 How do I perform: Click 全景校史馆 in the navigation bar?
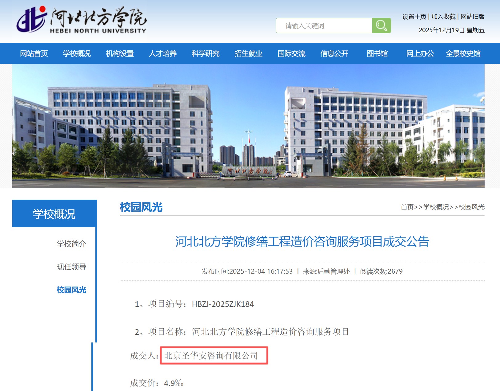click(x=463, y=53)
